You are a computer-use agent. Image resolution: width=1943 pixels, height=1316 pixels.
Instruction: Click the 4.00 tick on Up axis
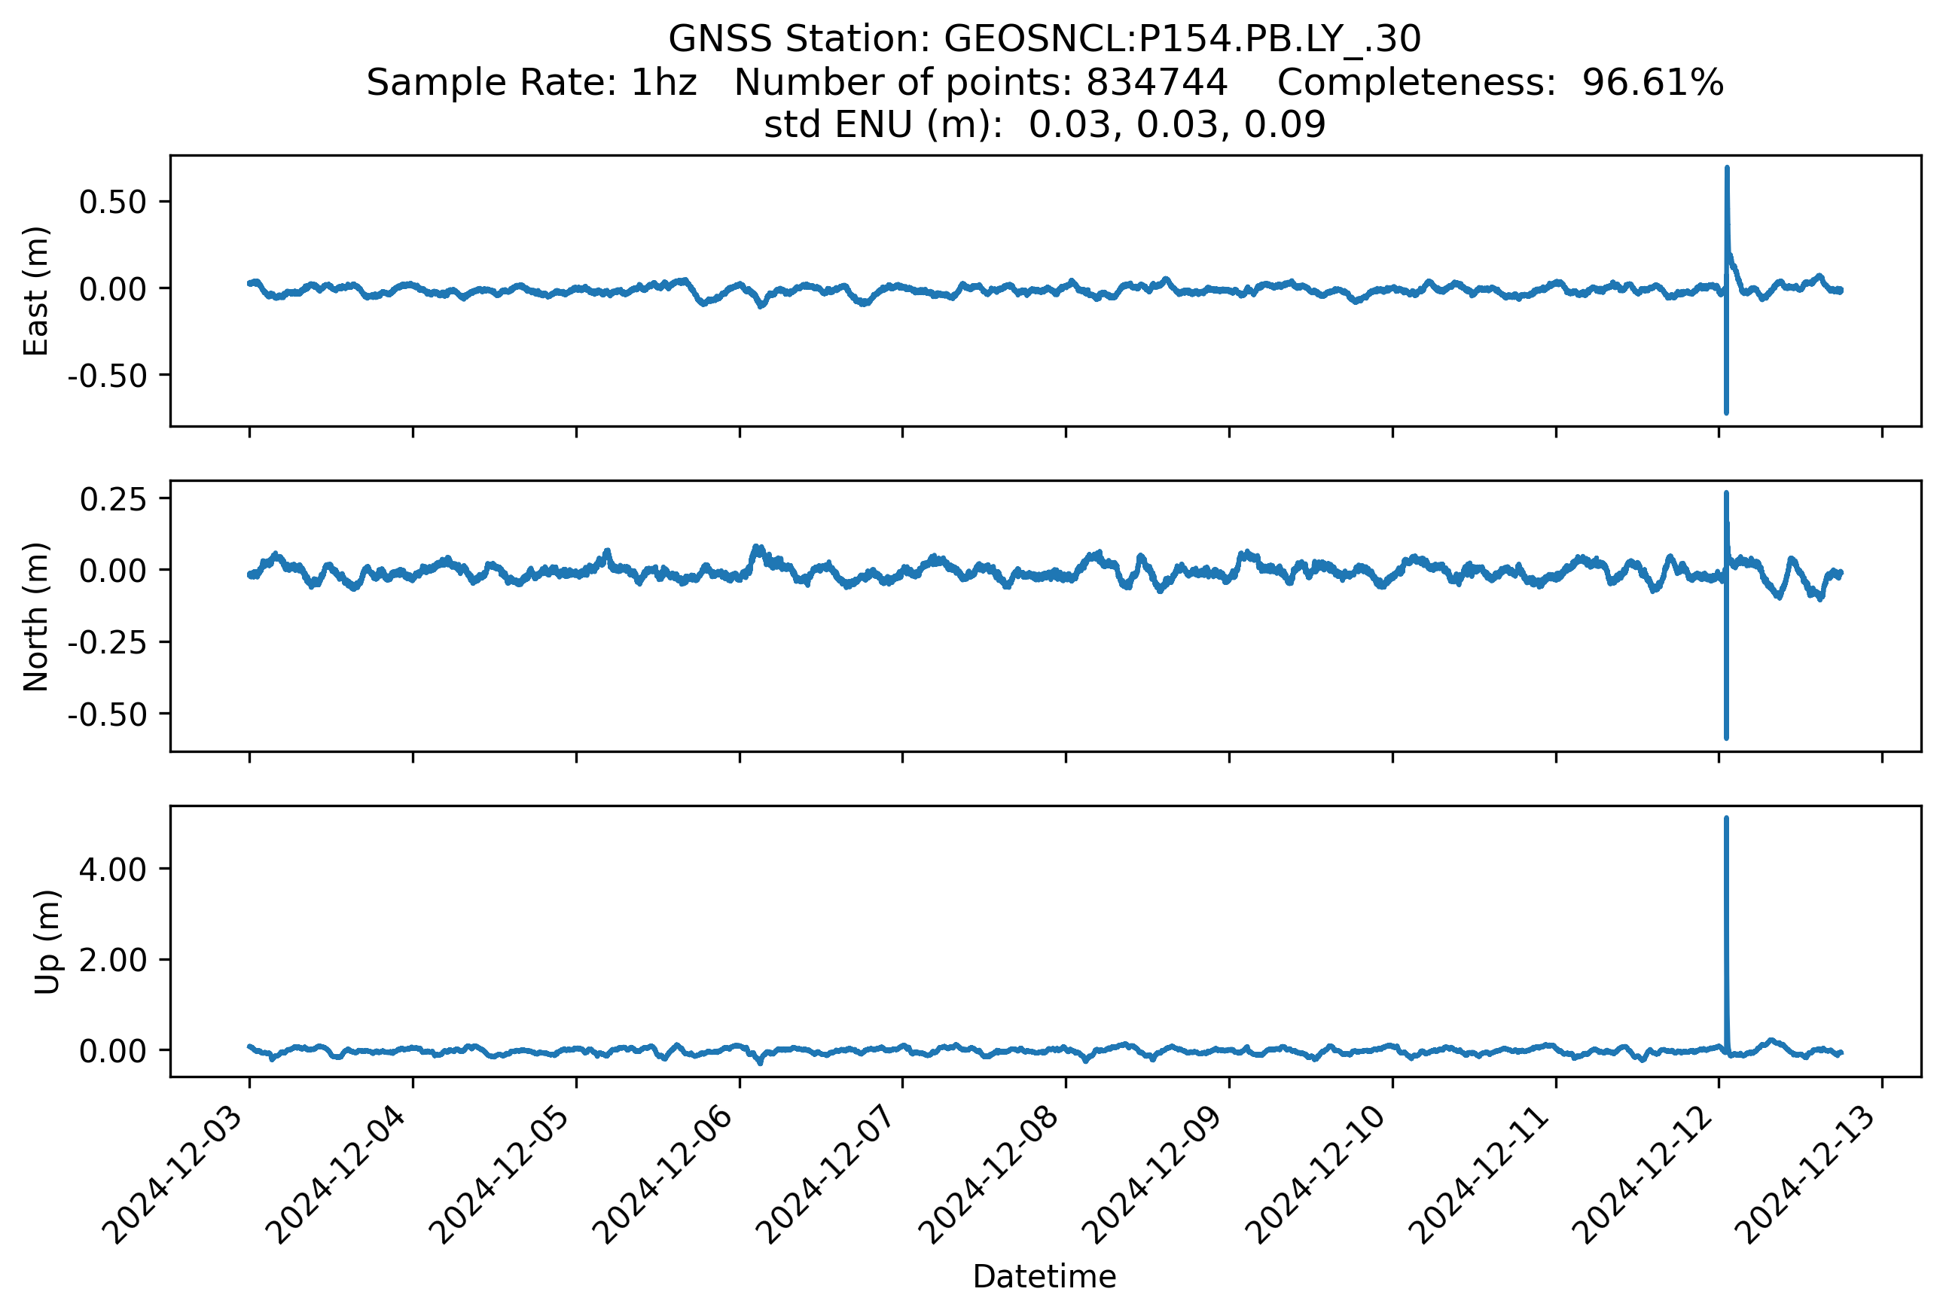[x=113, y=870]
